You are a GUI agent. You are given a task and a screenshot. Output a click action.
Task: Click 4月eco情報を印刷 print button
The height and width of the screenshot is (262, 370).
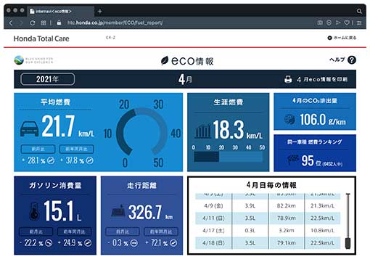point(316,79)
